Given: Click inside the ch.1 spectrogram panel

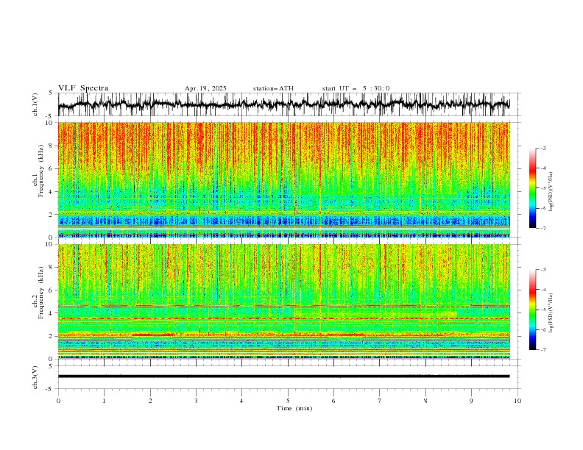Looking at the screenshot, I should [283, 179].
